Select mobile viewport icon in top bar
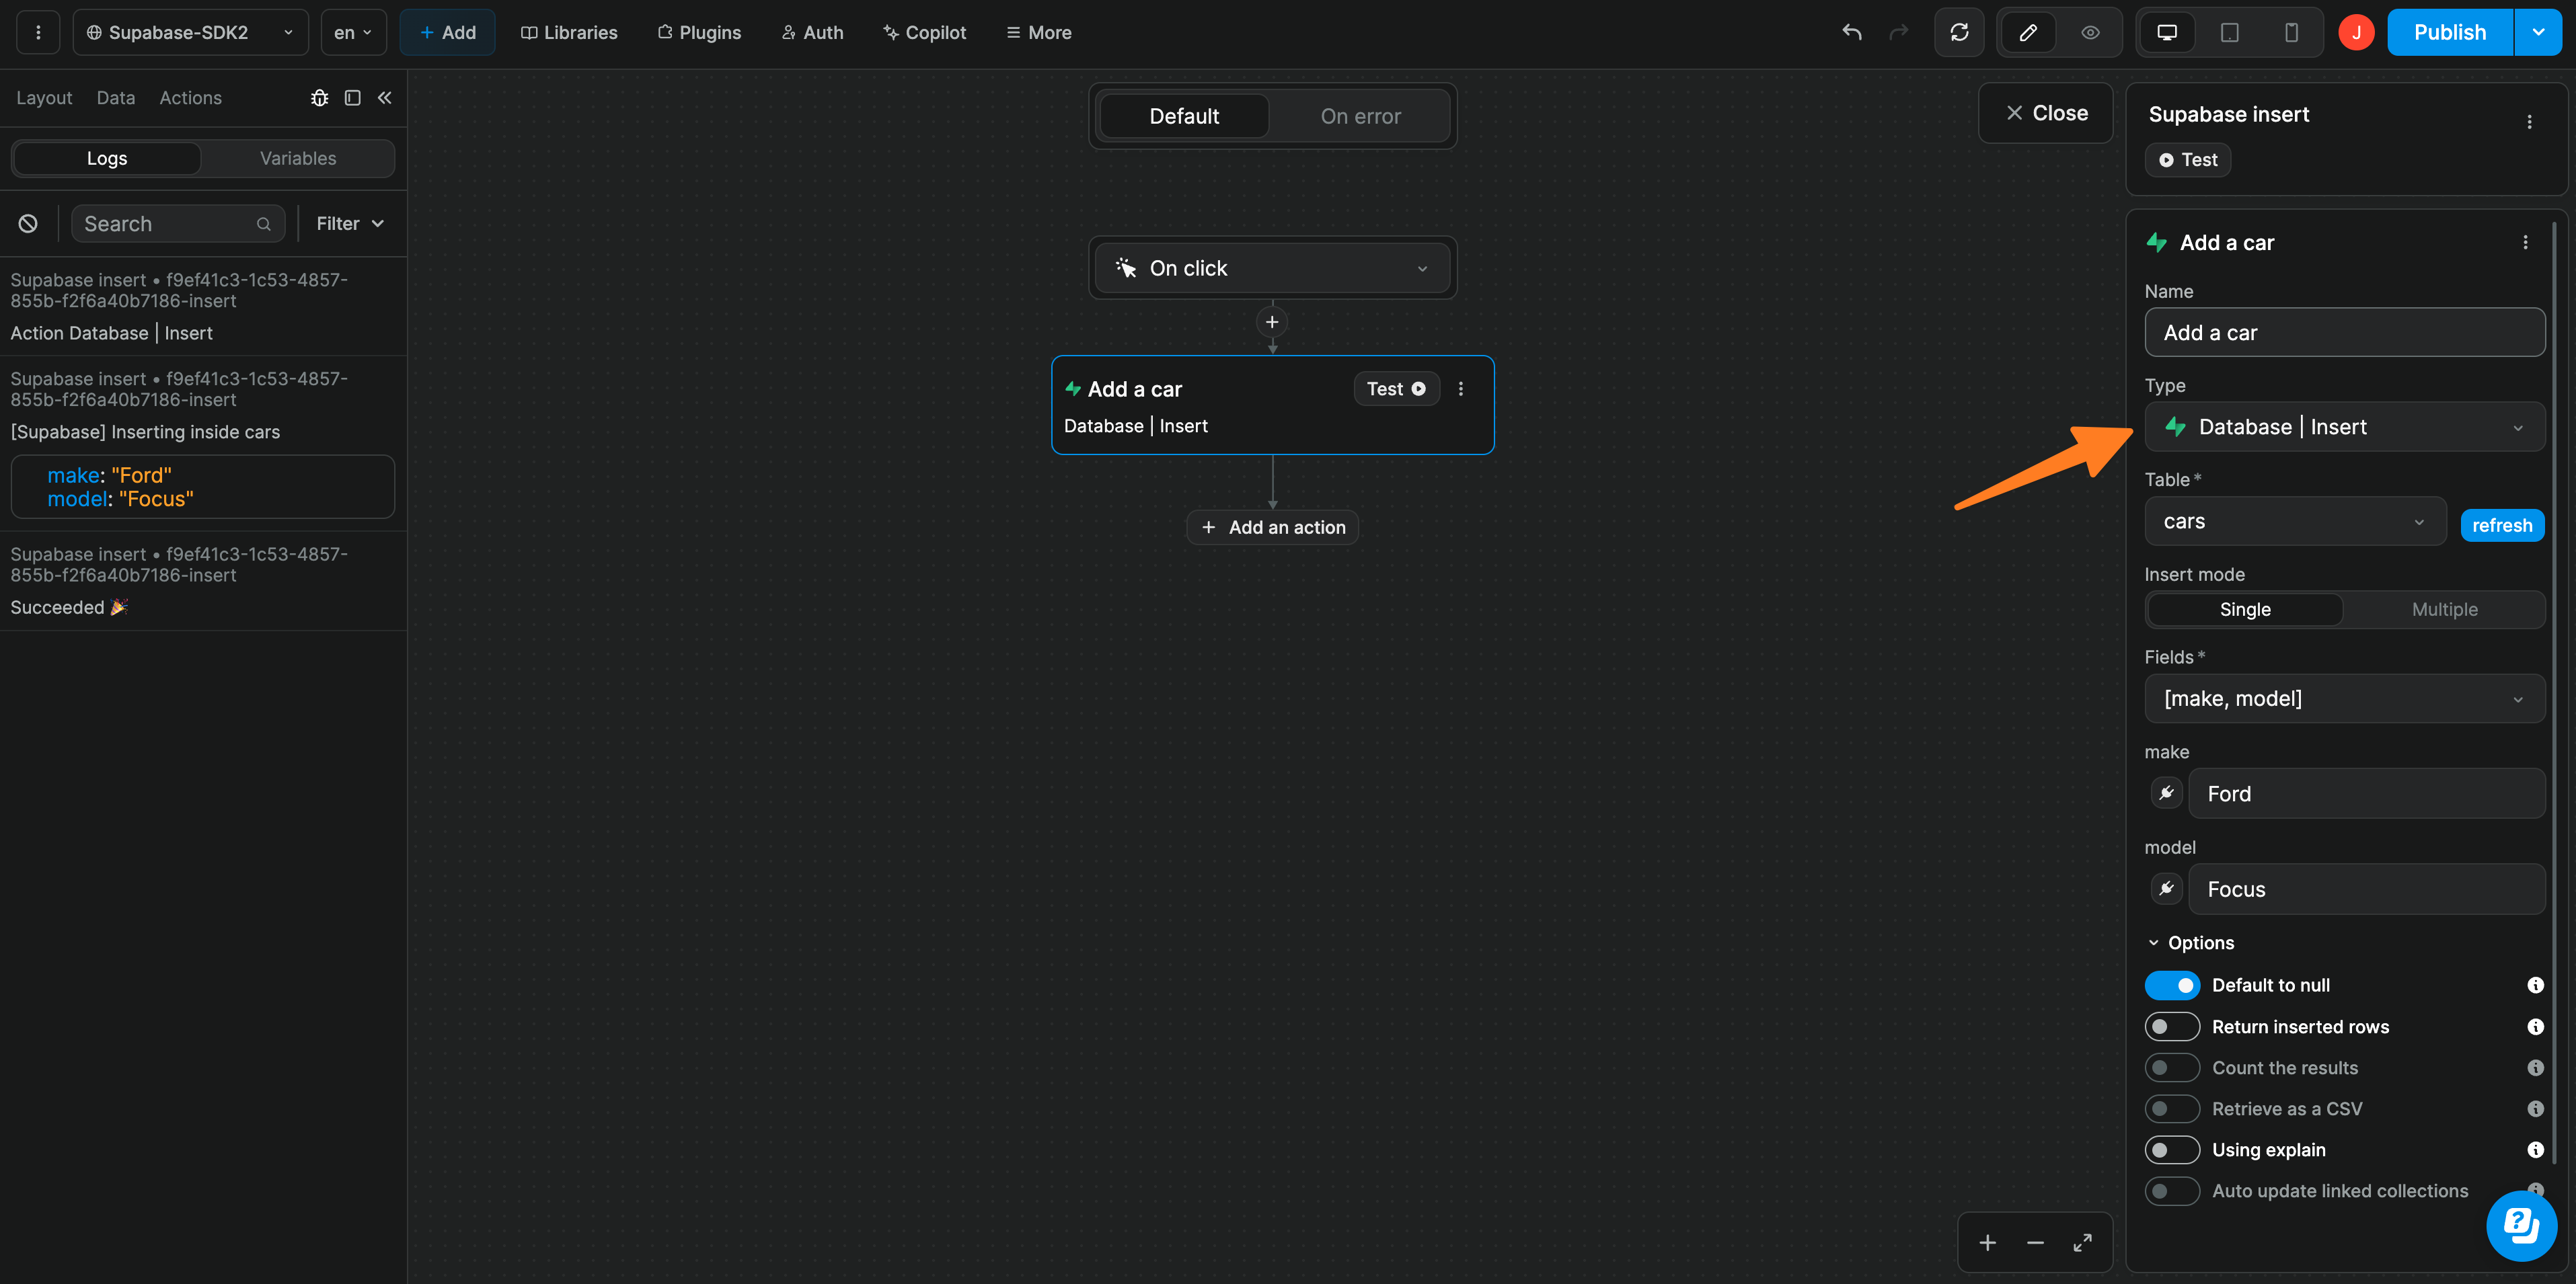Viewport: 2576px width, 1284px height. (x=2291, y=32)
